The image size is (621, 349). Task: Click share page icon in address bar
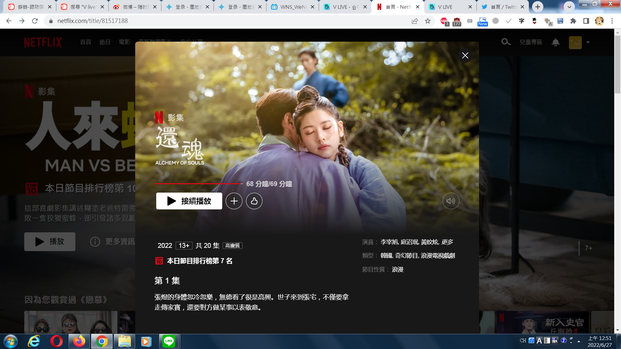click(415, 21)
